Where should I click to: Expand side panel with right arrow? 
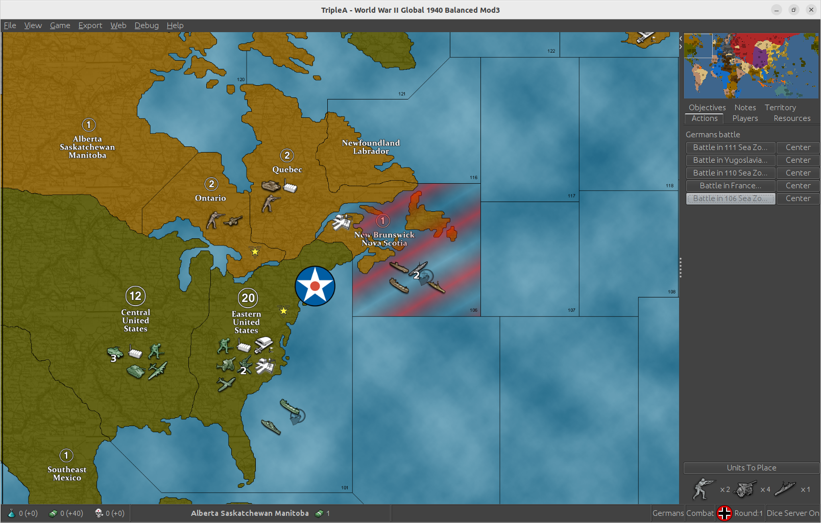681,46
